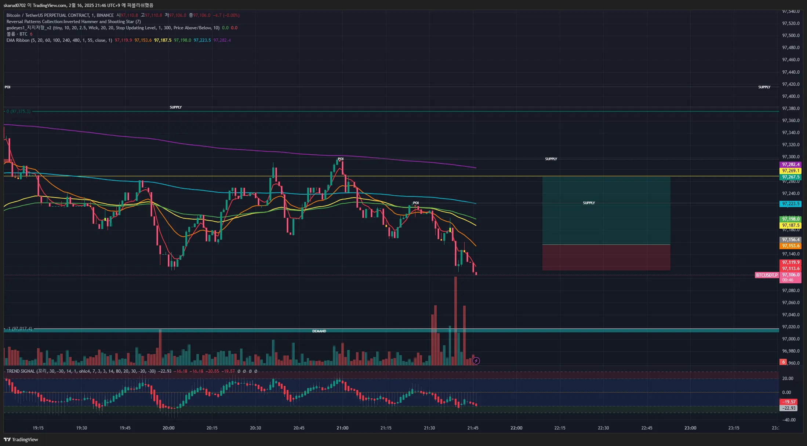Click the publisher header text skarud0702

coord(14,5)
